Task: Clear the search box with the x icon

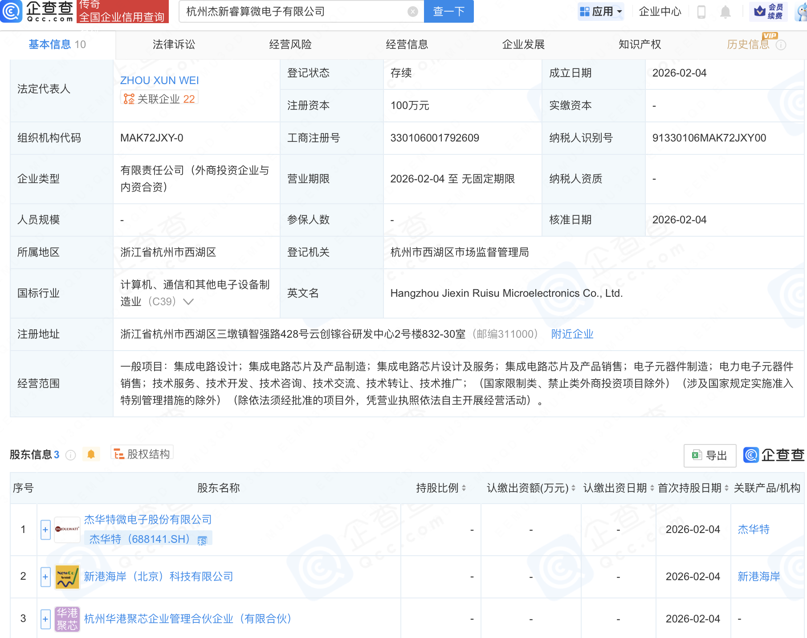Action: pyautogui.click(x=412, y=12)
